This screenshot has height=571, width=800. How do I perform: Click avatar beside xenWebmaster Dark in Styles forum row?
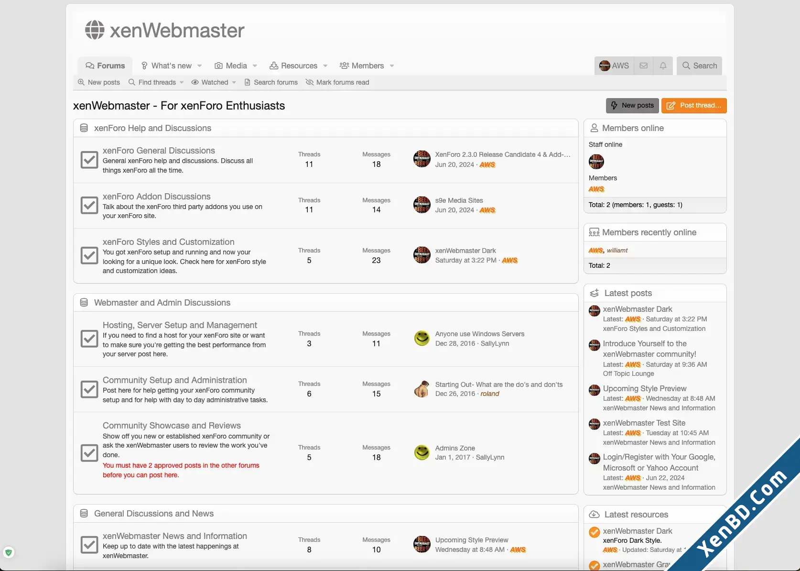(x=422, y=255)
